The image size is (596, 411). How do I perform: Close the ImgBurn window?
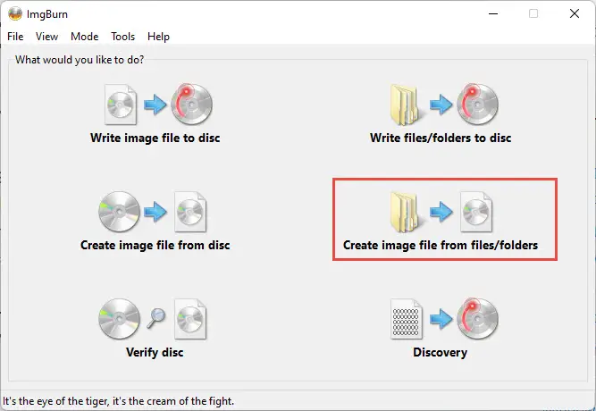pyautogui.click(x=575, y=13)
